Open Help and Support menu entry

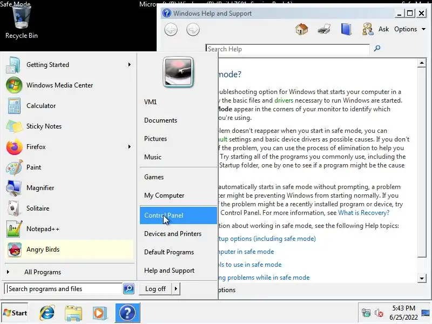(178, 271)
